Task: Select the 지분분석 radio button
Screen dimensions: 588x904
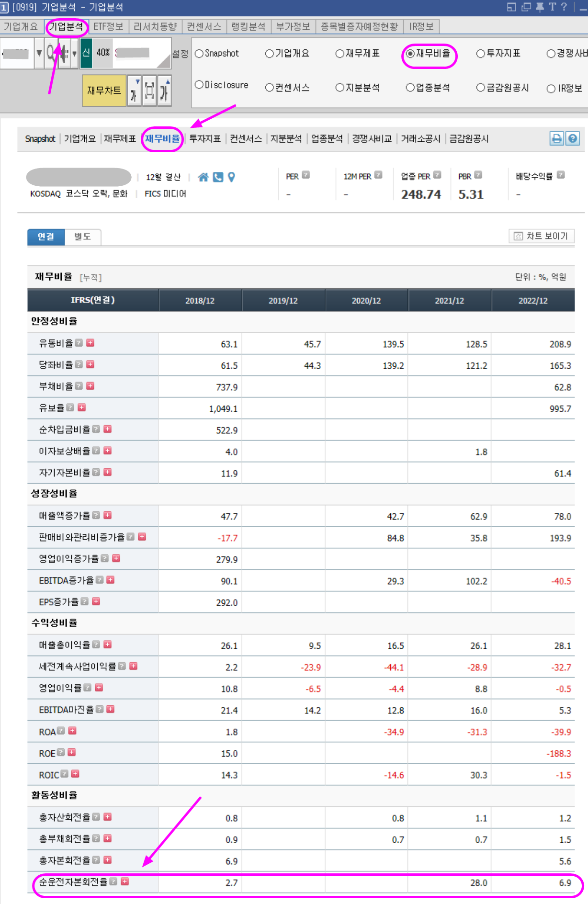Action: coord(340,88)
